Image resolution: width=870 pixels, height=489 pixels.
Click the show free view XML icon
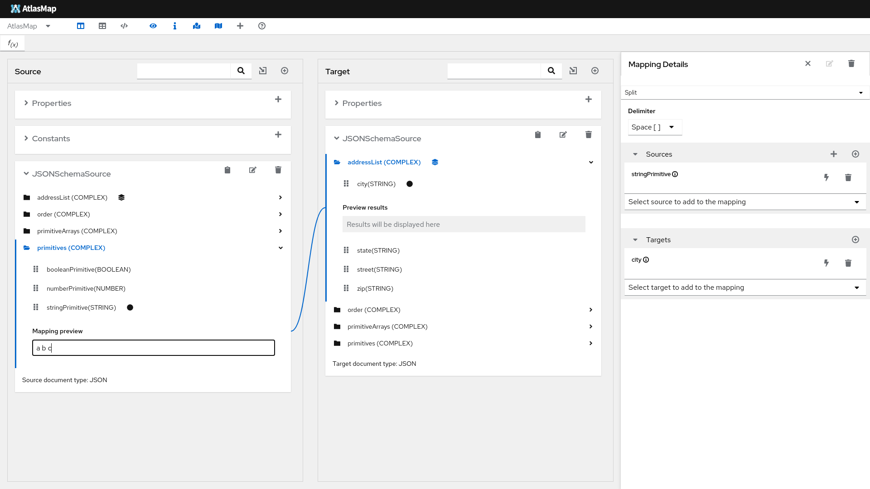pyautogui.click(x=124, y=26)
